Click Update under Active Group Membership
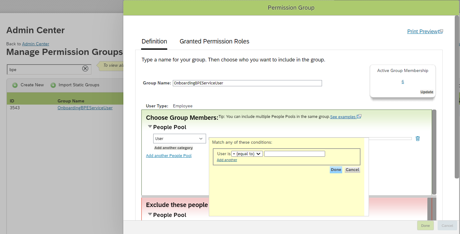The width and height of the screenshot is (460, 234). (427, 92)
